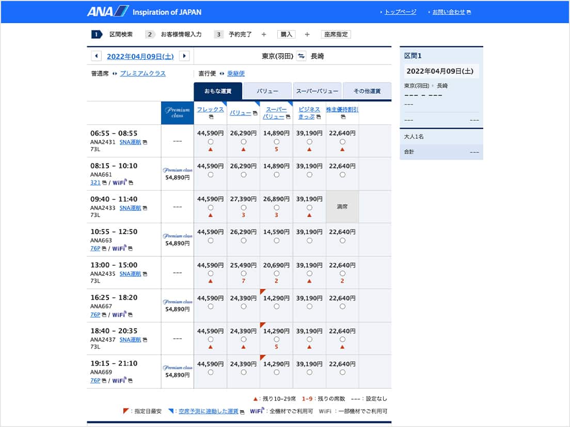Switch to the その他運賃 tab
Viewport: 570px width, 427px height.
(x=367, y=91)
